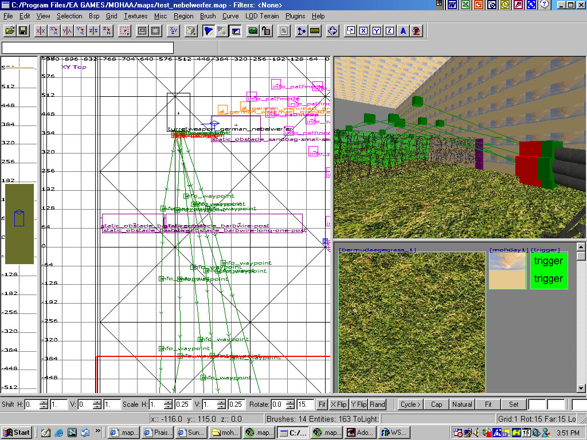This screenshot has height=440, width=587.
Task: Click the ruler measure tool icon
Action: [315, 30]
